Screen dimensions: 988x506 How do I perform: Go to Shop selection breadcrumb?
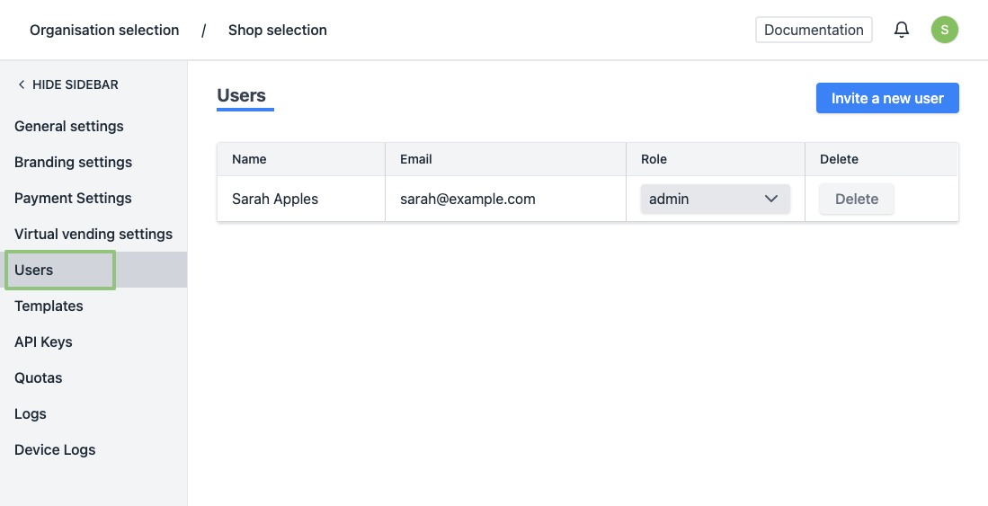[x=277, y=30]
